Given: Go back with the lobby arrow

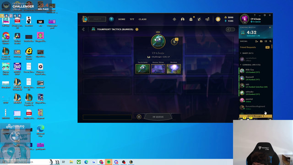Looking at the screenshot, I should [x=83, y=29].
